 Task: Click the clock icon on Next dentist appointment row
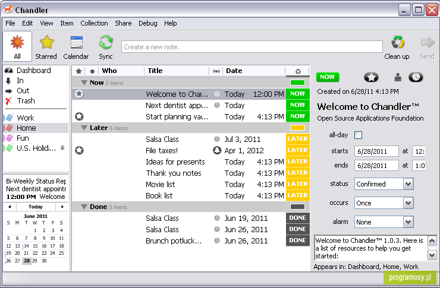coord(217,105)
